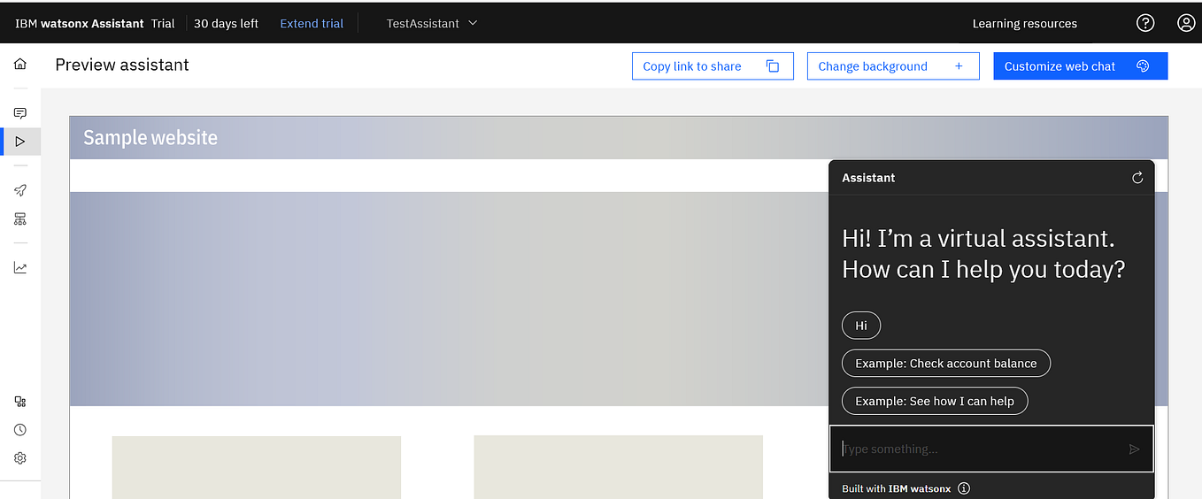This screenshot has height=499, width=1202.
Task: Click the Extend trial link
Action: coord(312,24)
